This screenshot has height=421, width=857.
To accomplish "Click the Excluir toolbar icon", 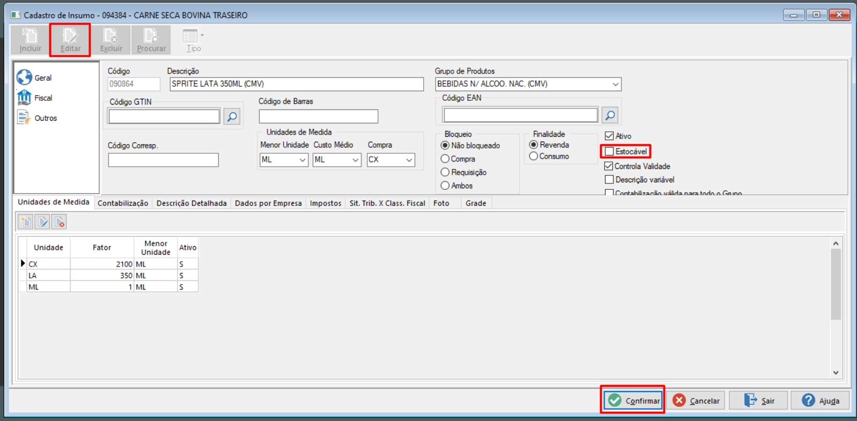I will point(111,40).
